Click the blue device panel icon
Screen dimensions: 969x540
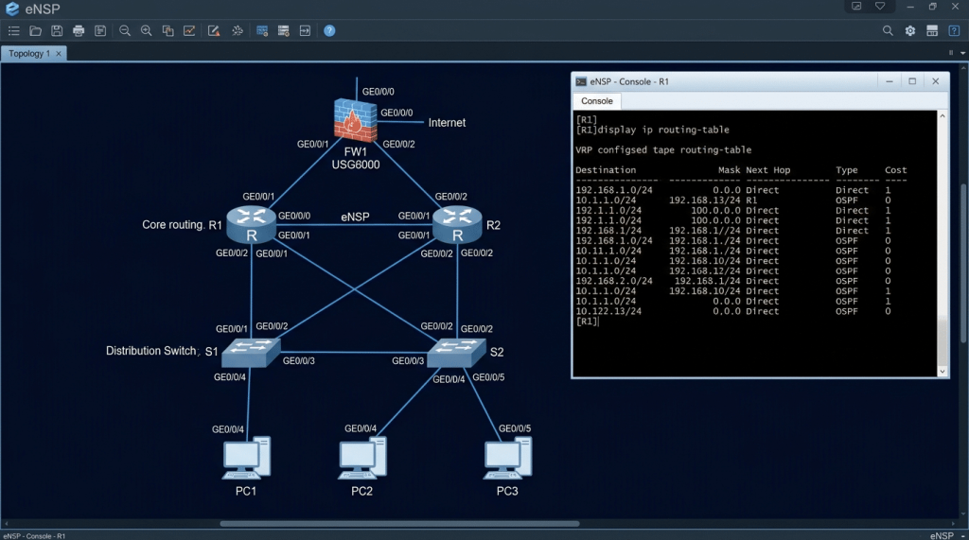262,30
